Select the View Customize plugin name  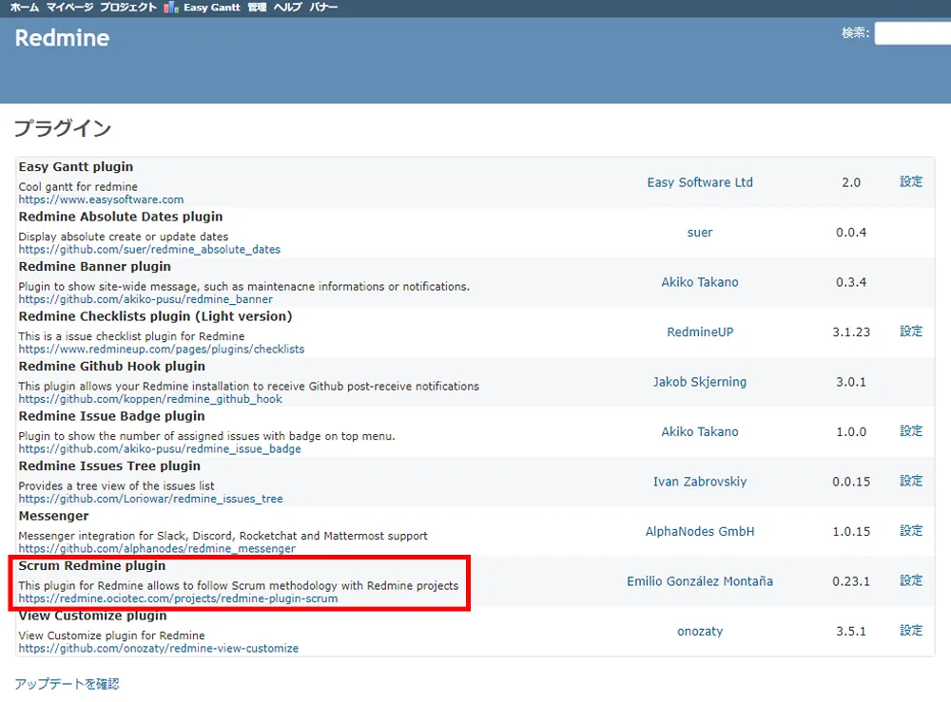click(x=92, y=616)
